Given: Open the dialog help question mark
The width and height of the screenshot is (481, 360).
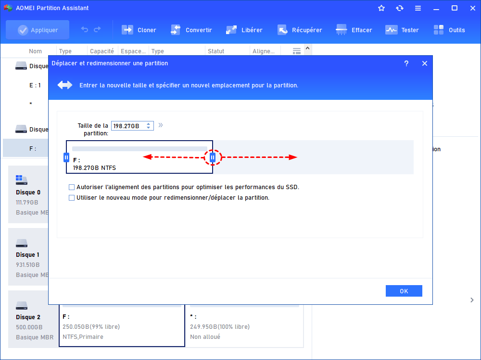Looking at the screenshot, I should coord(406,63).
